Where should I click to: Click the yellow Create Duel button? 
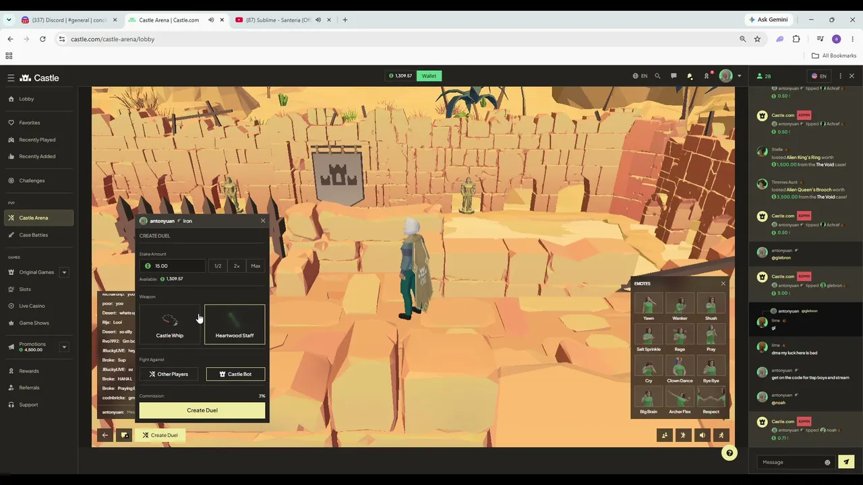tap(202, 410)
